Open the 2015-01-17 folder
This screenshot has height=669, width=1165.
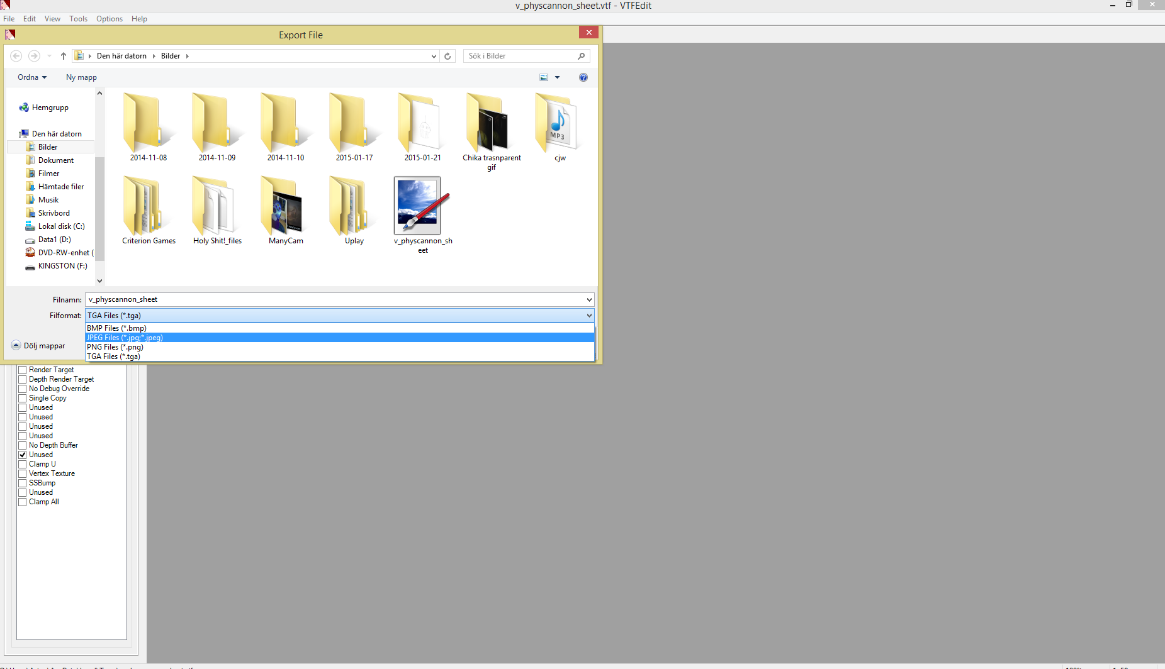tap(354, 128)
